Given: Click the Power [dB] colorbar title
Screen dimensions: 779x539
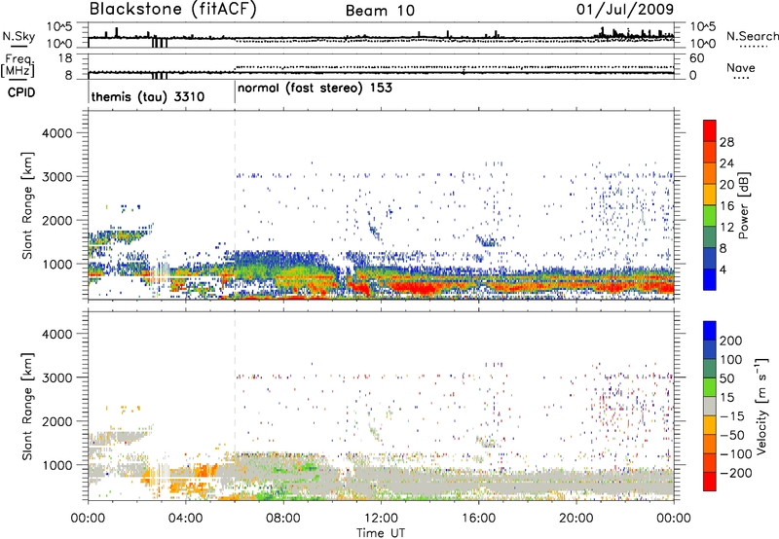Looking at the screenshot, I should click(743, 205).
